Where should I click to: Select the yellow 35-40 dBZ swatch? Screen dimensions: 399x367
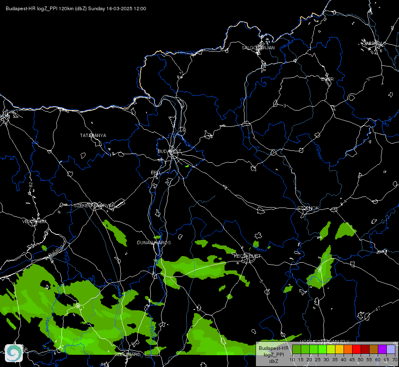coord(339,349)
